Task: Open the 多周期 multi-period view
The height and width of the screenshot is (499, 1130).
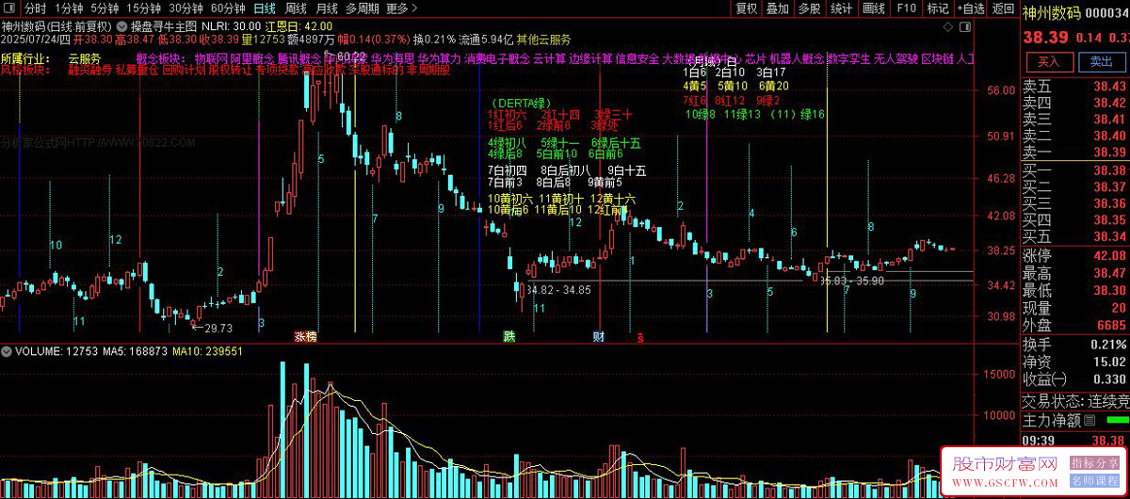Action: [x=362, y=8]
